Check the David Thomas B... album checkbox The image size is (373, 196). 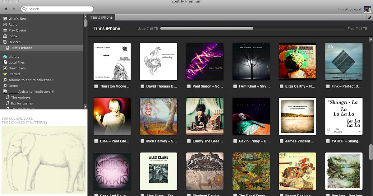(142, 86)
